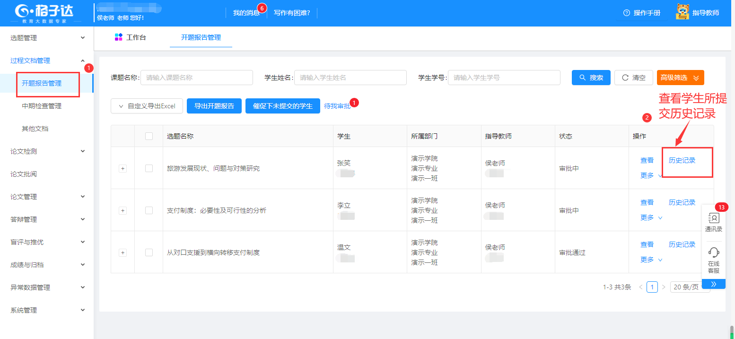Collapse the floating panel double-arrow icon
Viewport: 735px width, 339px height.
pyautogui.click(x=713, y=284)
